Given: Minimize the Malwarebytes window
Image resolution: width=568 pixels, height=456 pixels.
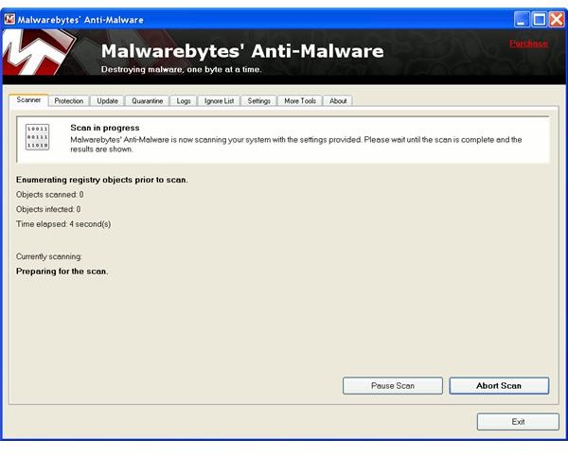Looking at the screenshot, I should (x=522, y=19).
